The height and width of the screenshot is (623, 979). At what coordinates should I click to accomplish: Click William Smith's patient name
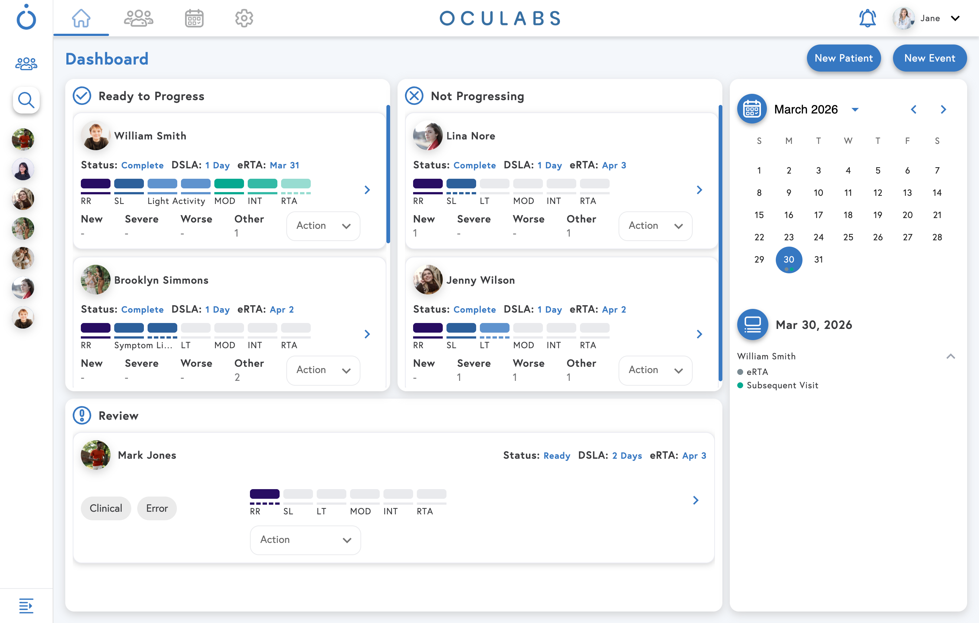point(150,136)
